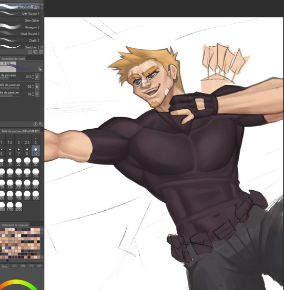Select brush size preset 7
284x290 pixels.
18,151
